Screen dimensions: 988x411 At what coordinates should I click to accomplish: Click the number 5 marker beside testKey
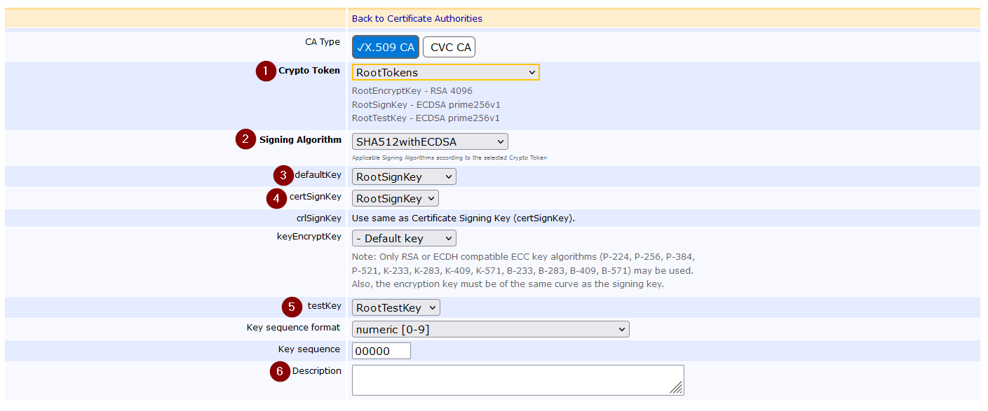(292, 307)
